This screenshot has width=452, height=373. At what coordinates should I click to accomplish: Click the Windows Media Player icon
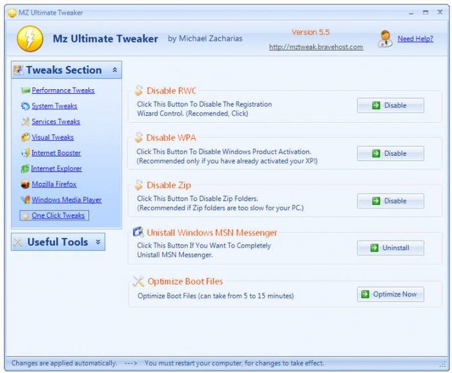(x=25, y=199)
